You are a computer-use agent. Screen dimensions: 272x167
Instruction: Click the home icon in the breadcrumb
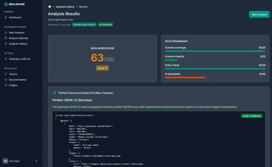pyautogui.click(x=49, y=6)
